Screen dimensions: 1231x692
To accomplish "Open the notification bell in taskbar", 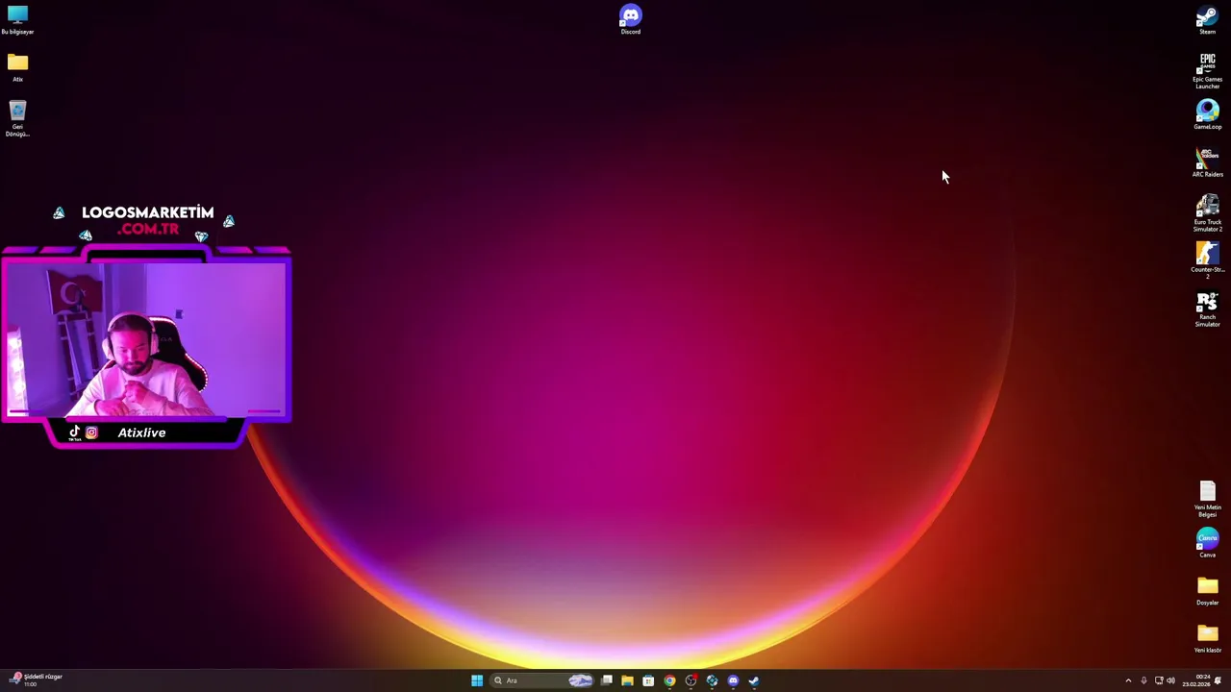I will coord(1218,680).
